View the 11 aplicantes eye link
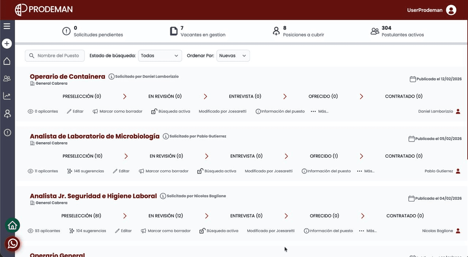Viewport: 468px width, 257px height. coord(43,171)
